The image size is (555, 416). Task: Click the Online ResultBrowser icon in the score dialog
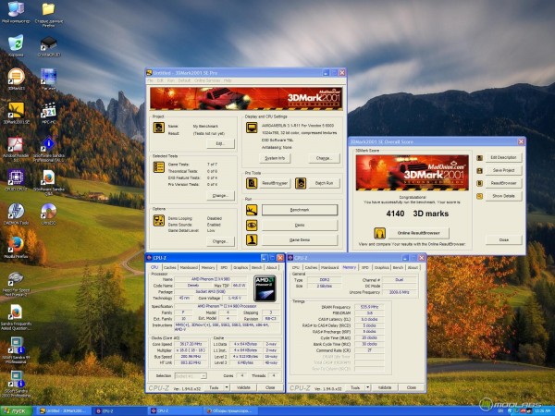click(380, 233)
